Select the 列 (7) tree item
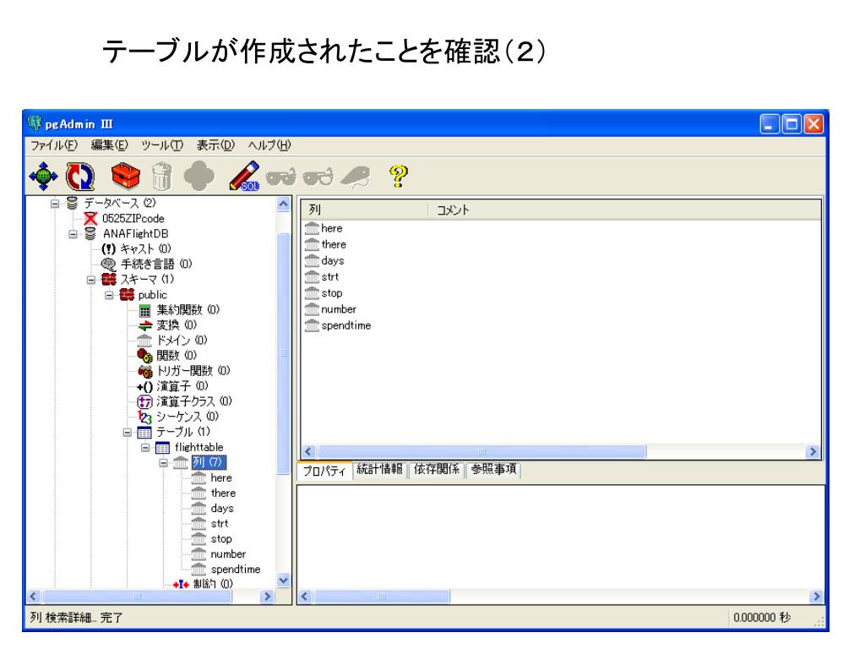The width and height of the screenshot is (865, 649). click(208, 462)
